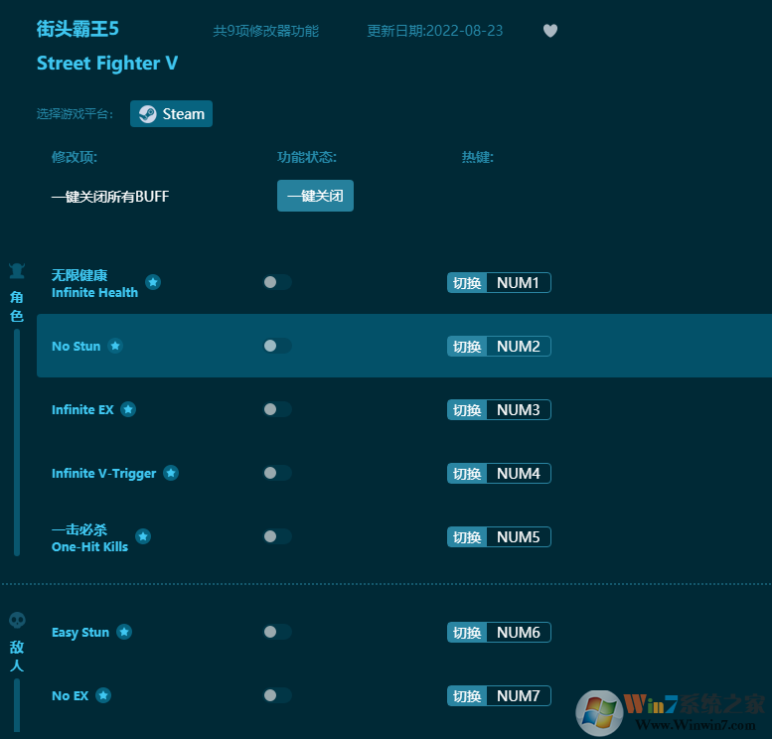Click the No Stun label

click(x=76, y=346)
